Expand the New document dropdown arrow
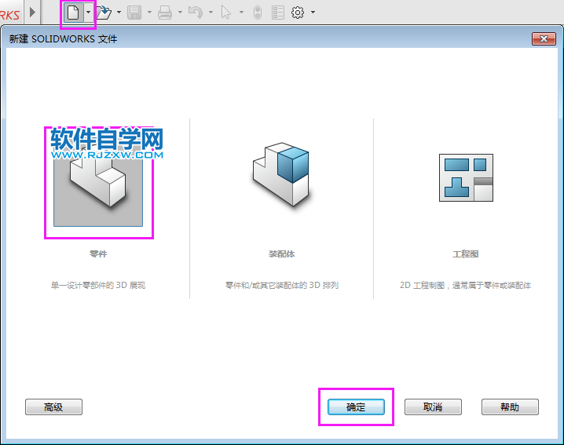The width and height of the screenshot is (564, 445). (88, 13)
